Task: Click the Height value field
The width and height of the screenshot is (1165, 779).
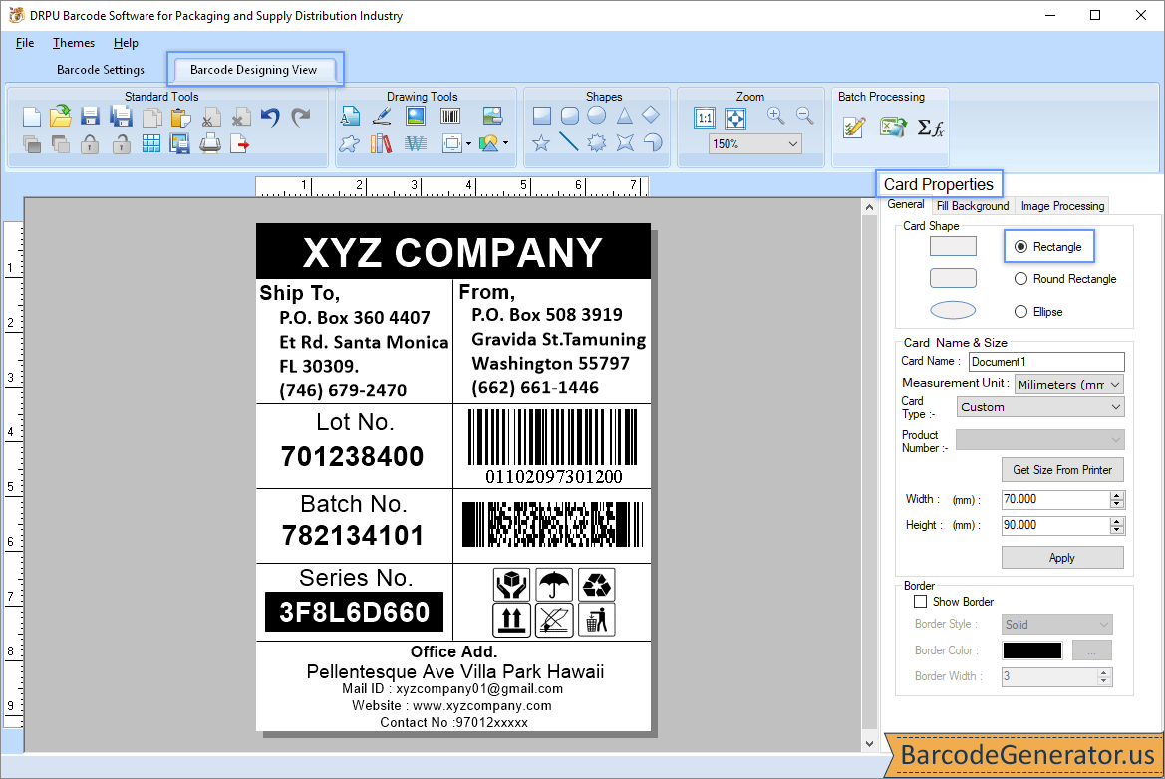Action: tap(1055, 525)
